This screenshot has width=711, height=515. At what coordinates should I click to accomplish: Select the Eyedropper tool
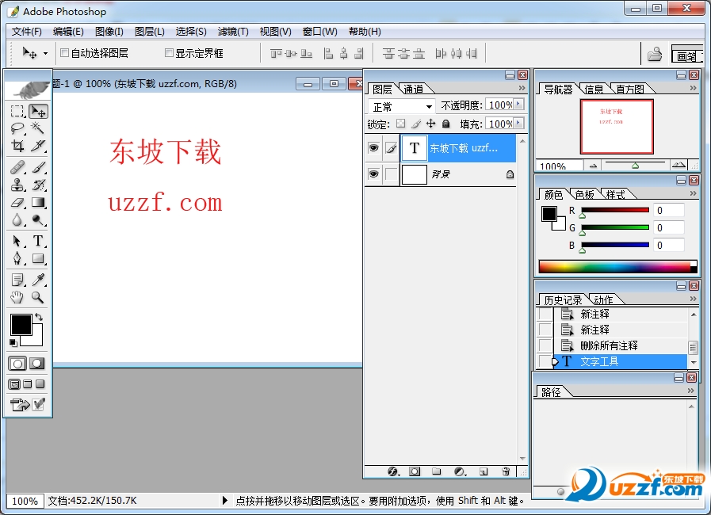[x=39, y=280]
